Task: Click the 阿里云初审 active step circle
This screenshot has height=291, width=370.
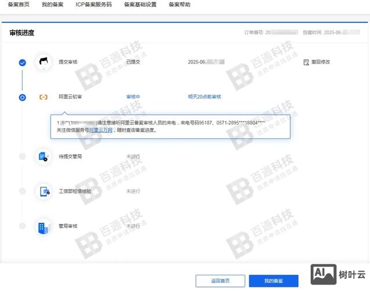Action: coord(23,97)
